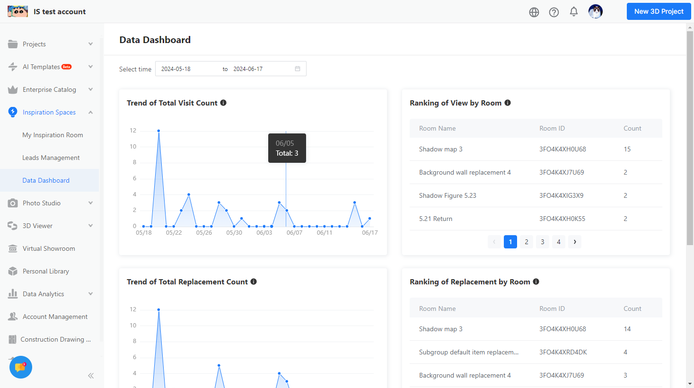Open Leads Management page

[51, 158]
